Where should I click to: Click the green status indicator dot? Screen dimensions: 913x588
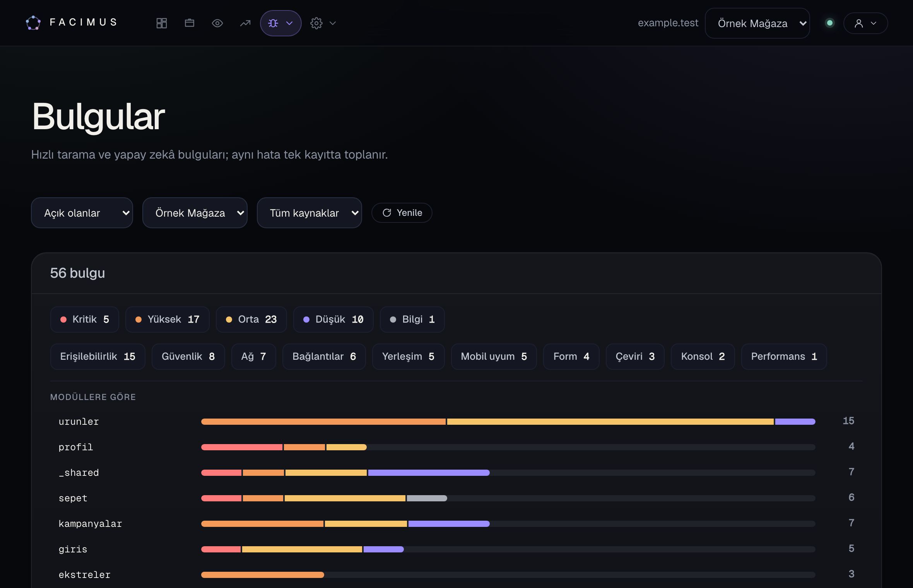pyautogui.click(x=829, y=23)
